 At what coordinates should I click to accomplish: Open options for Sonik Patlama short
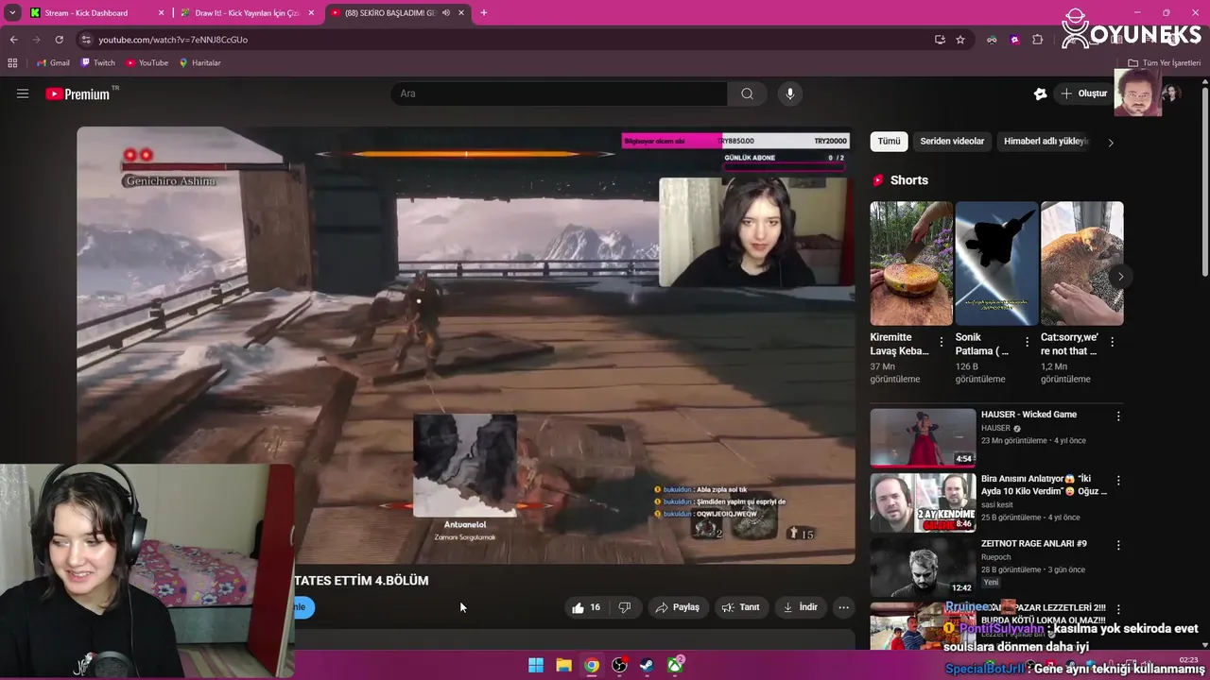[x=1027, y=342]
